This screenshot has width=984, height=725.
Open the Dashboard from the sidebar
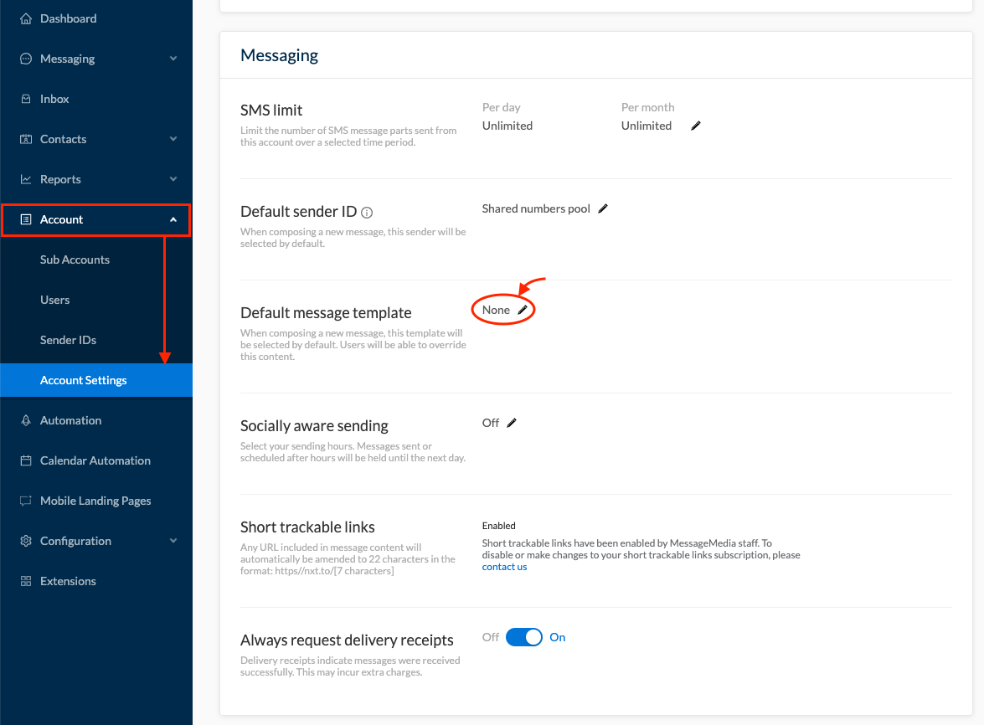click(68, 18)
